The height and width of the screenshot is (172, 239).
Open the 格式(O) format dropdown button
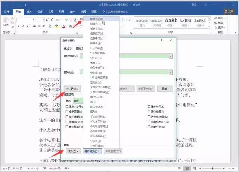73,151
